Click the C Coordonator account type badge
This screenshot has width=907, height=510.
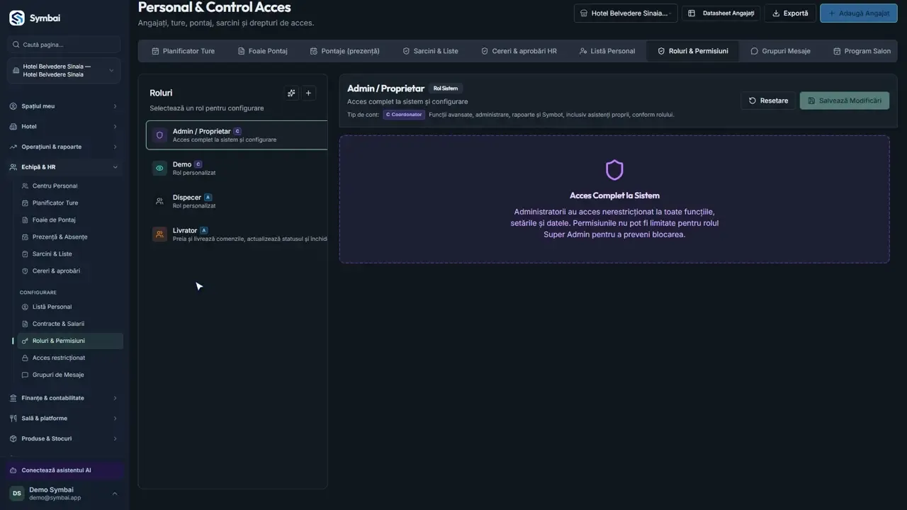coord(404,115)
